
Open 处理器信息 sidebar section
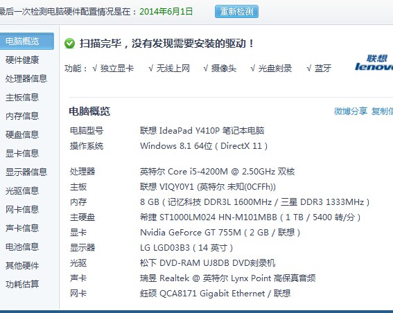pos(26,79)
